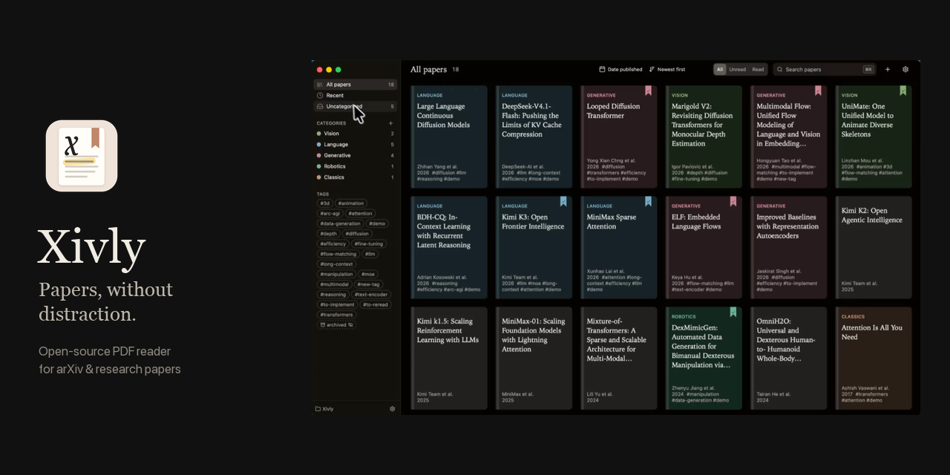Toggle the #to-reread tag filter

coord(376,304)
